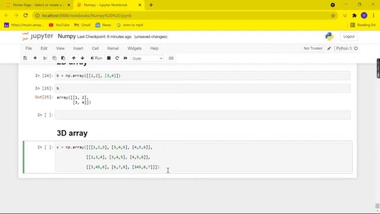Image resolution: width=380 pixels, height=214 pixels.
Task: Click cell In [24] code input
Action: (202, 75)
